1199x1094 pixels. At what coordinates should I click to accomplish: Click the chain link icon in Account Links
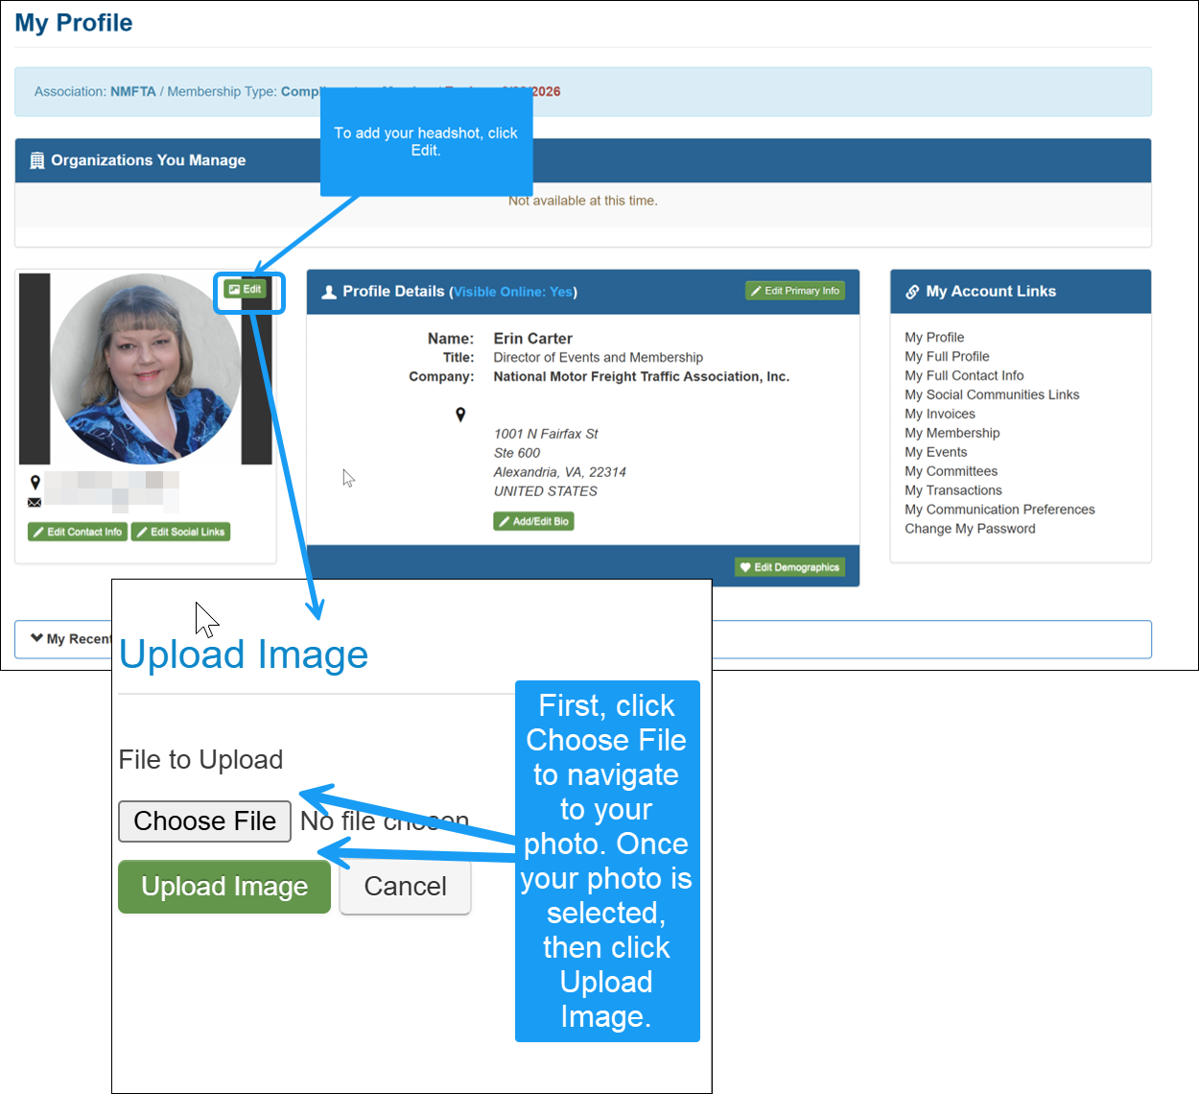[x=912, y=292]
